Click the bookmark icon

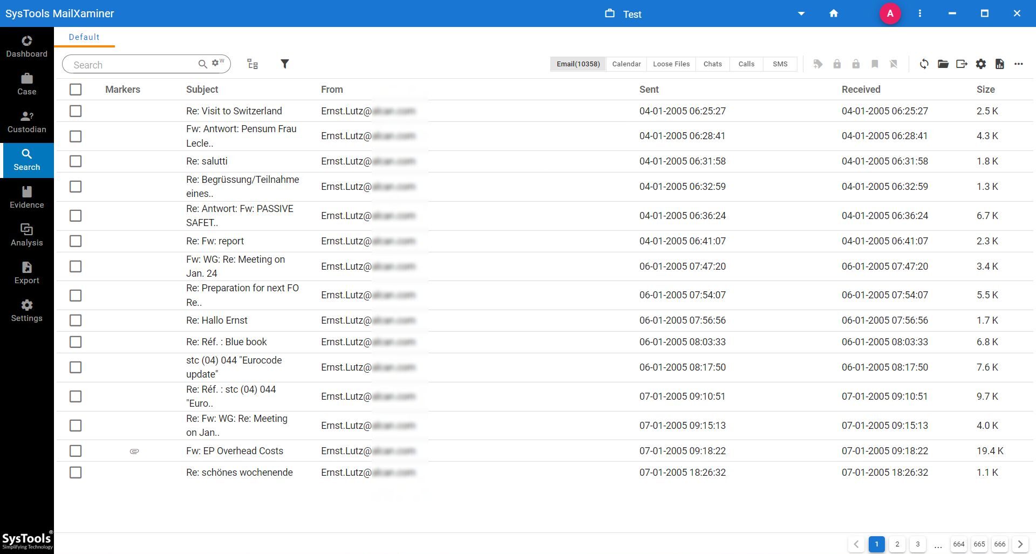point(875,64)
